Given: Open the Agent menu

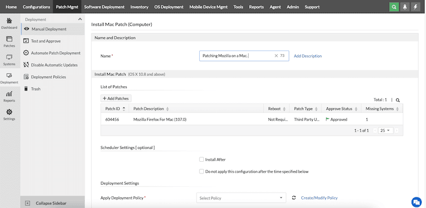Looking at the screenshot, I should [x=275, y=7].
